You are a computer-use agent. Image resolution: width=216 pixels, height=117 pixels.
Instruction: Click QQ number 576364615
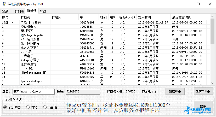[x=87, y=73]
